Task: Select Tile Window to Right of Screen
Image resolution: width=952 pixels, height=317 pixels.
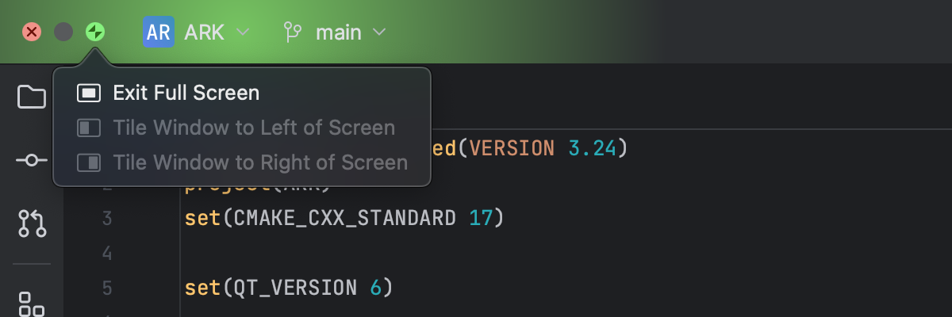Action: coord(260,163)
